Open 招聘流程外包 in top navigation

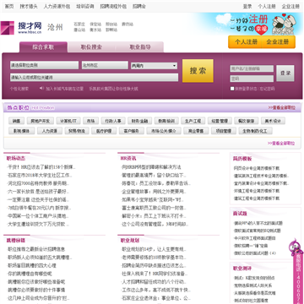113,6
